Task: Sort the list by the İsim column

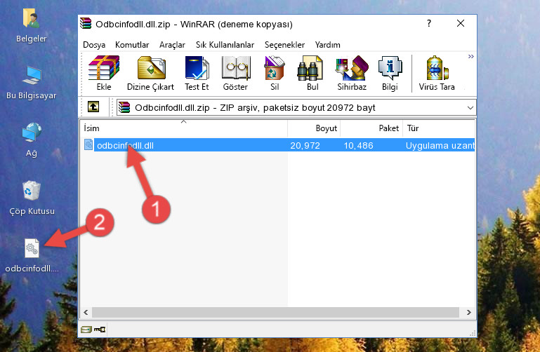Action: [184, 128]
